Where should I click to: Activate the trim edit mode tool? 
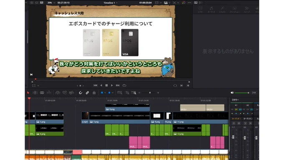coord(35,93)
